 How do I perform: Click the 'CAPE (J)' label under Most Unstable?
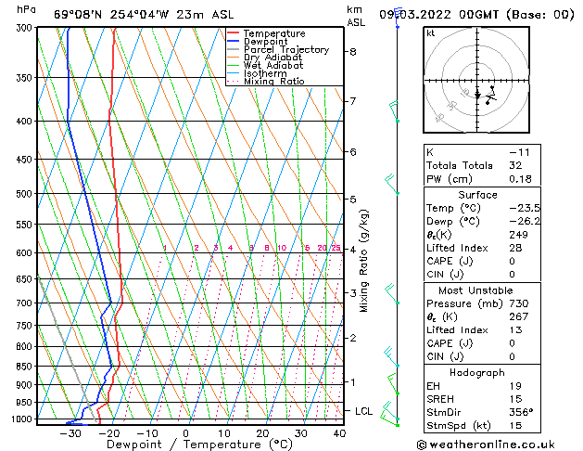pyautogui.click(x=450, y=343)
